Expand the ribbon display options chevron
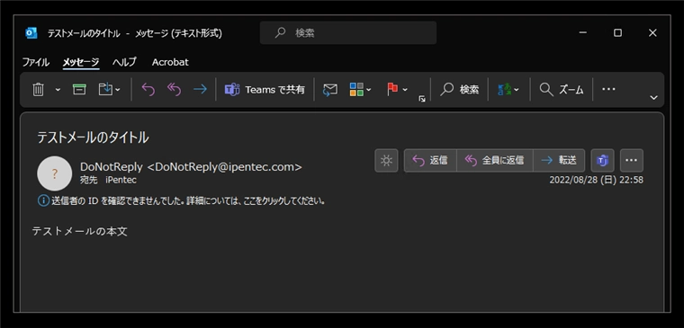Screen dimensions: 684x328 tap(653, 98)
